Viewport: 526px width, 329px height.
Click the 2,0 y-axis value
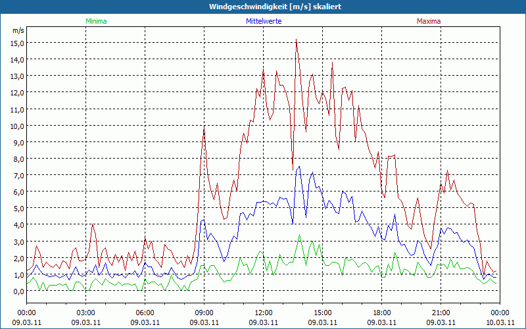(x=20, y=259)
